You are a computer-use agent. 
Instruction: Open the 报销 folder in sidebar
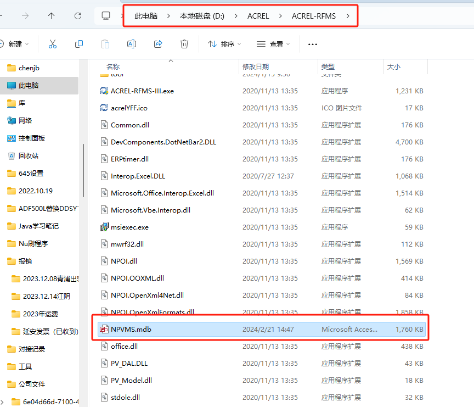point(25,261)
